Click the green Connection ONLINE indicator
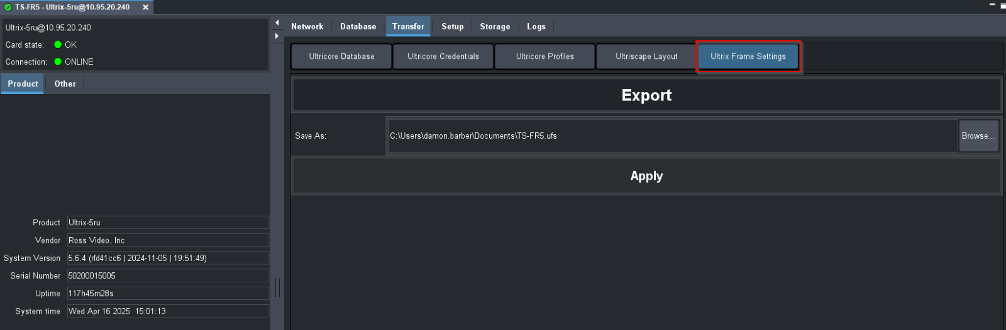 (x=58, y=61)
